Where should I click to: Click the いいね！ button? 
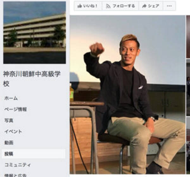pyautogui.click(x=88, y=6)
